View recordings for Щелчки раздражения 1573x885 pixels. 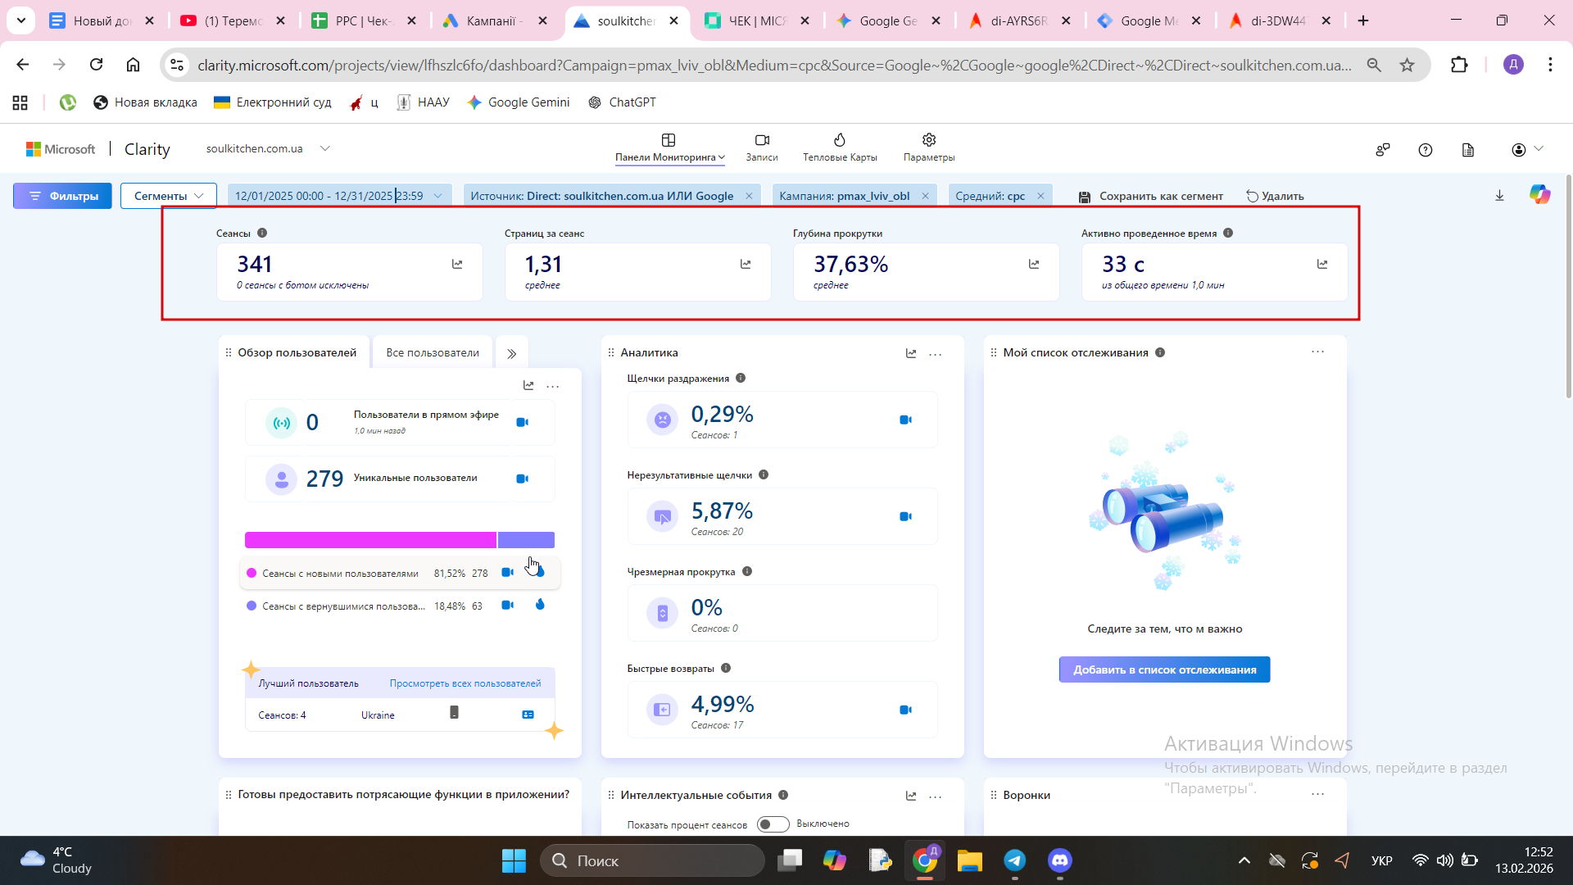pyautogui.click(x=905, y=420)
